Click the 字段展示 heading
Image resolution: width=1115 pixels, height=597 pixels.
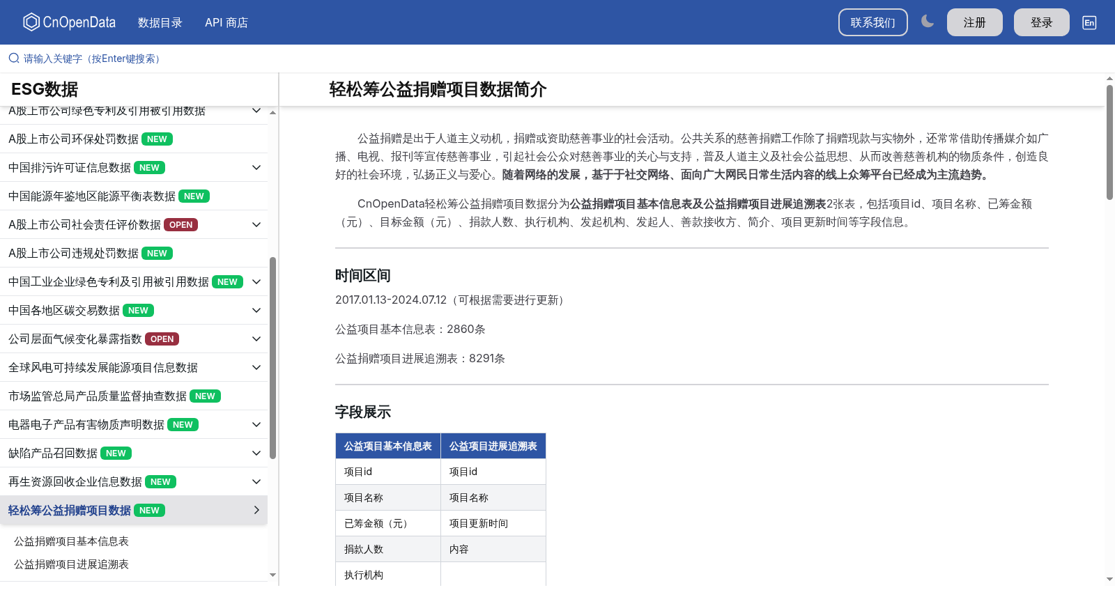362,412
